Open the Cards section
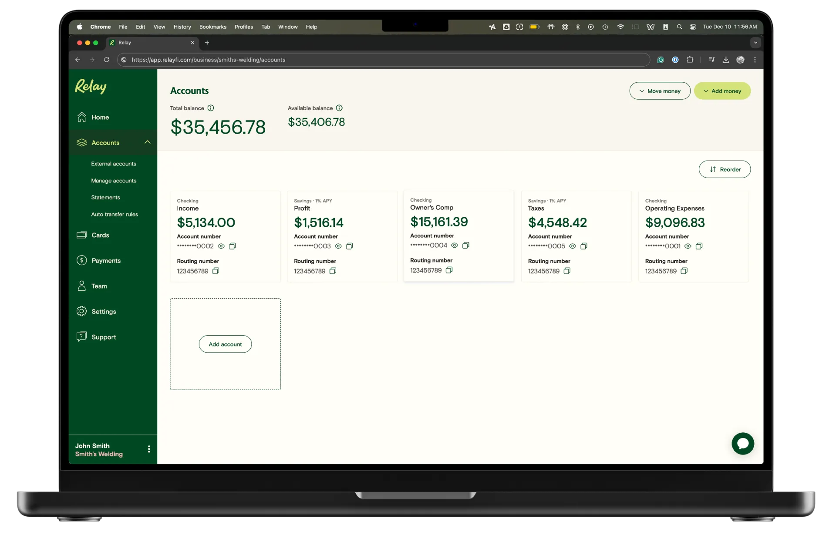 [100, 235]
